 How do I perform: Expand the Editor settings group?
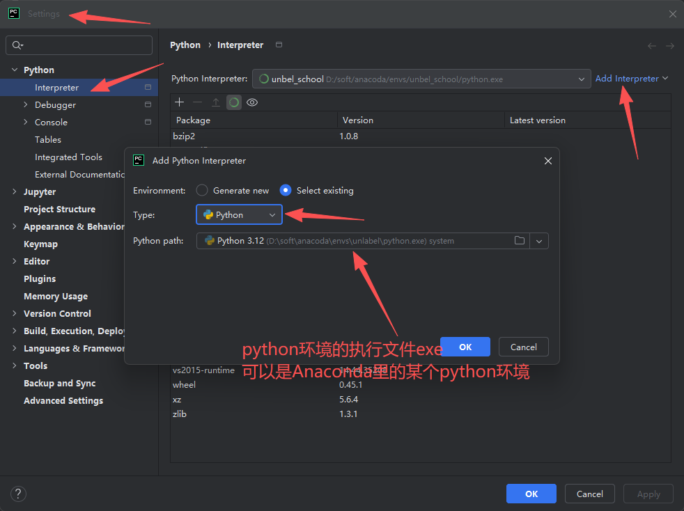[x=15, y=261]
